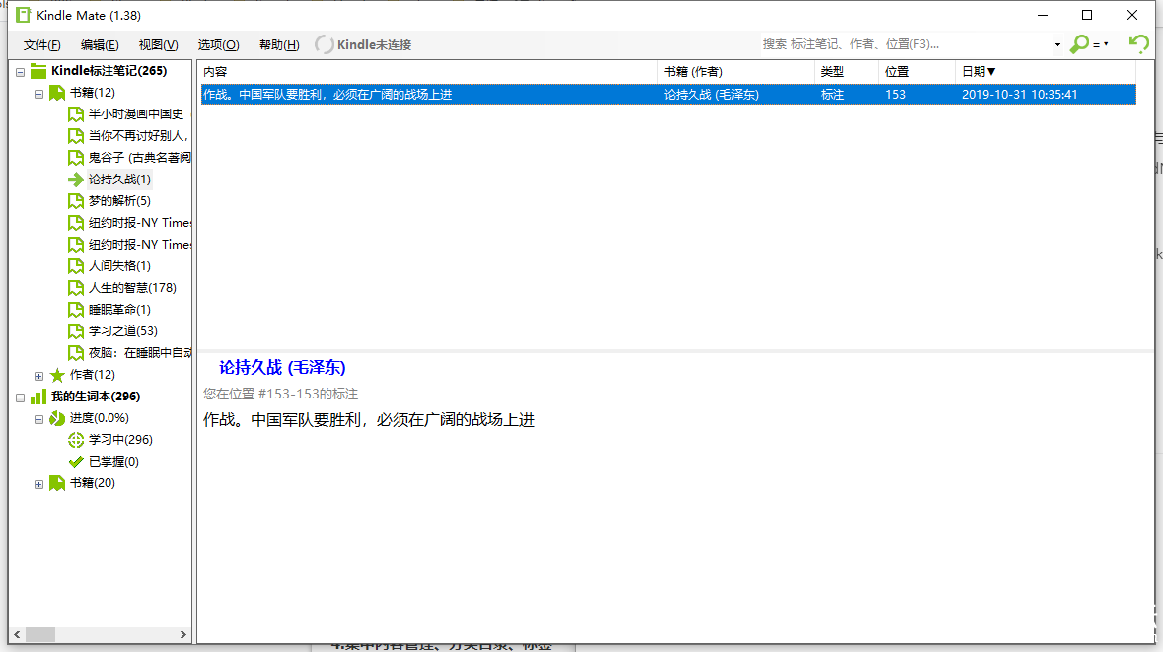Select the 纽约时报-NY Times first entry

click(x=139, y=223)
